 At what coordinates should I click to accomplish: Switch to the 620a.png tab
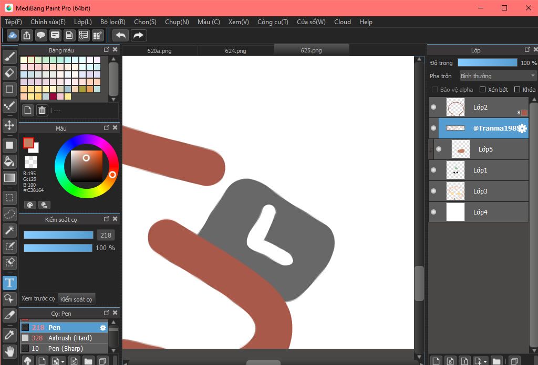160,51
